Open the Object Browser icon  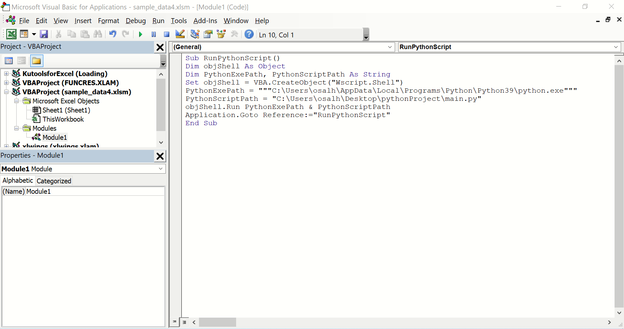[221, 34]
